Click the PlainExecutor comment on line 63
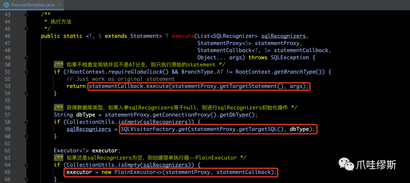410x183 pixels. pos(150,157)
